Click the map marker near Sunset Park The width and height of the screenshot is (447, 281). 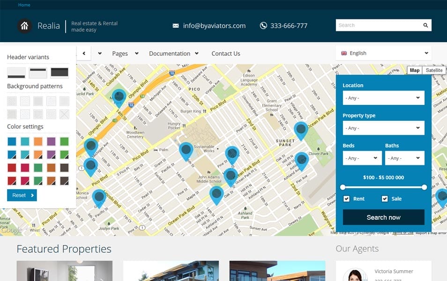point(301,130)
